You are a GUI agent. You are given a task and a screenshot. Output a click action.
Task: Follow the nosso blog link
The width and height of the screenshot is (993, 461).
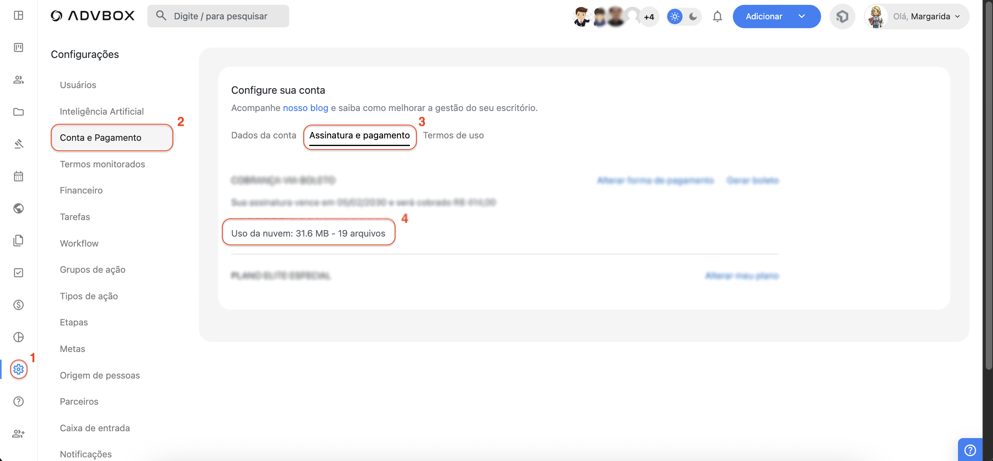click(x=305, y=108)
